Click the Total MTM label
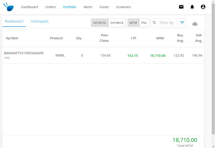Image resolution: width=215 pixels, height=148 pixels. [185, 146]
